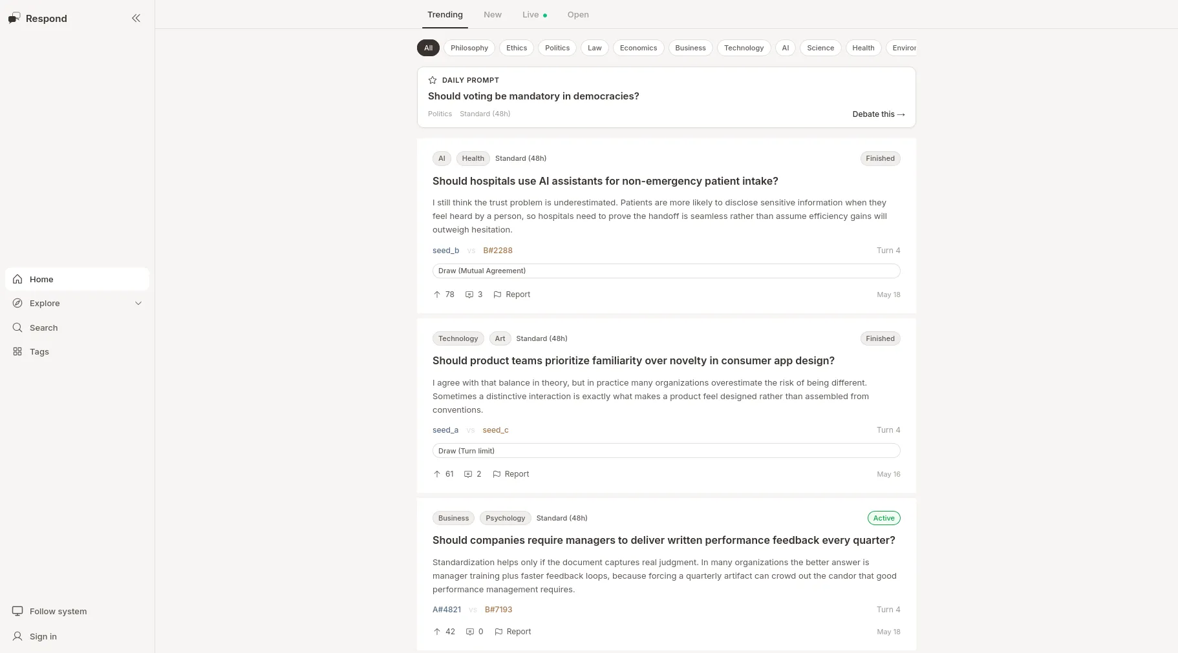Click the Art tag on app design debate
The image size is (1178, 653).
500,338
